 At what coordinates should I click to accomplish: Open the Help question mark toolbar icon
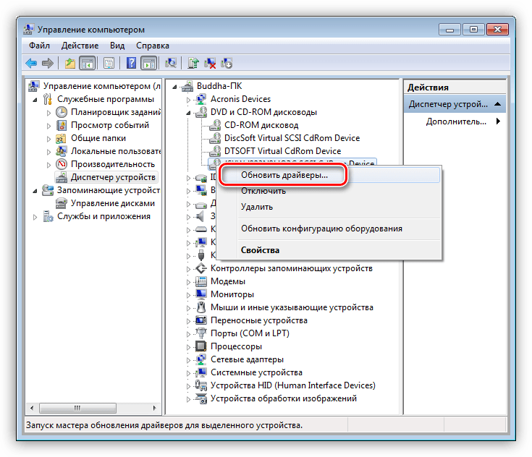131,63
